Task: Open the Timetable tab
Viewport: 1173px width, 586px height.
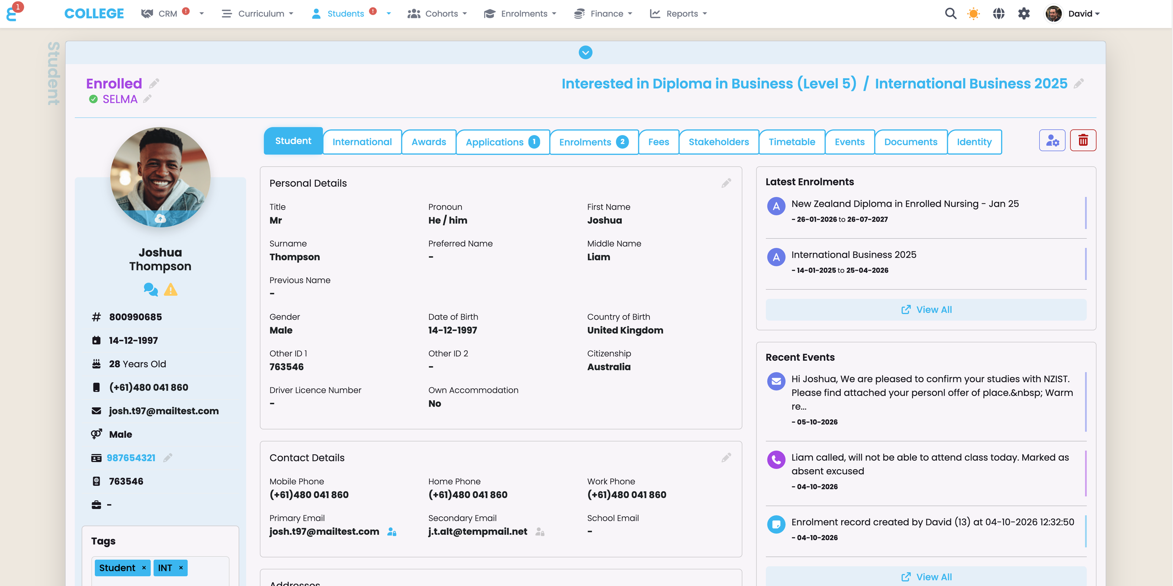Action: coord(792,142)
